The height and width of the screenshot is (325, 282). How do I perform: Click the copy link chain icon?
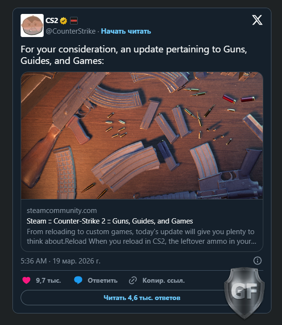[133, 280]
